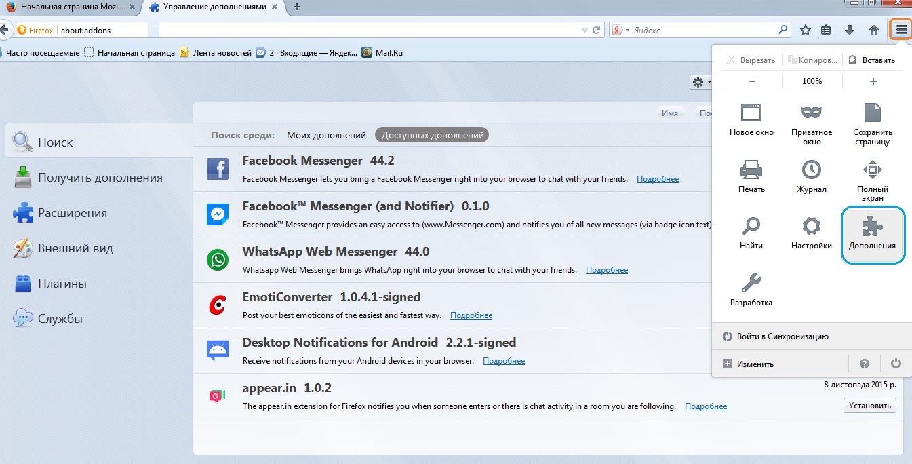Sort results by Имя
Image resolution: width=912 pixels, height=464 pixels.
670,113
